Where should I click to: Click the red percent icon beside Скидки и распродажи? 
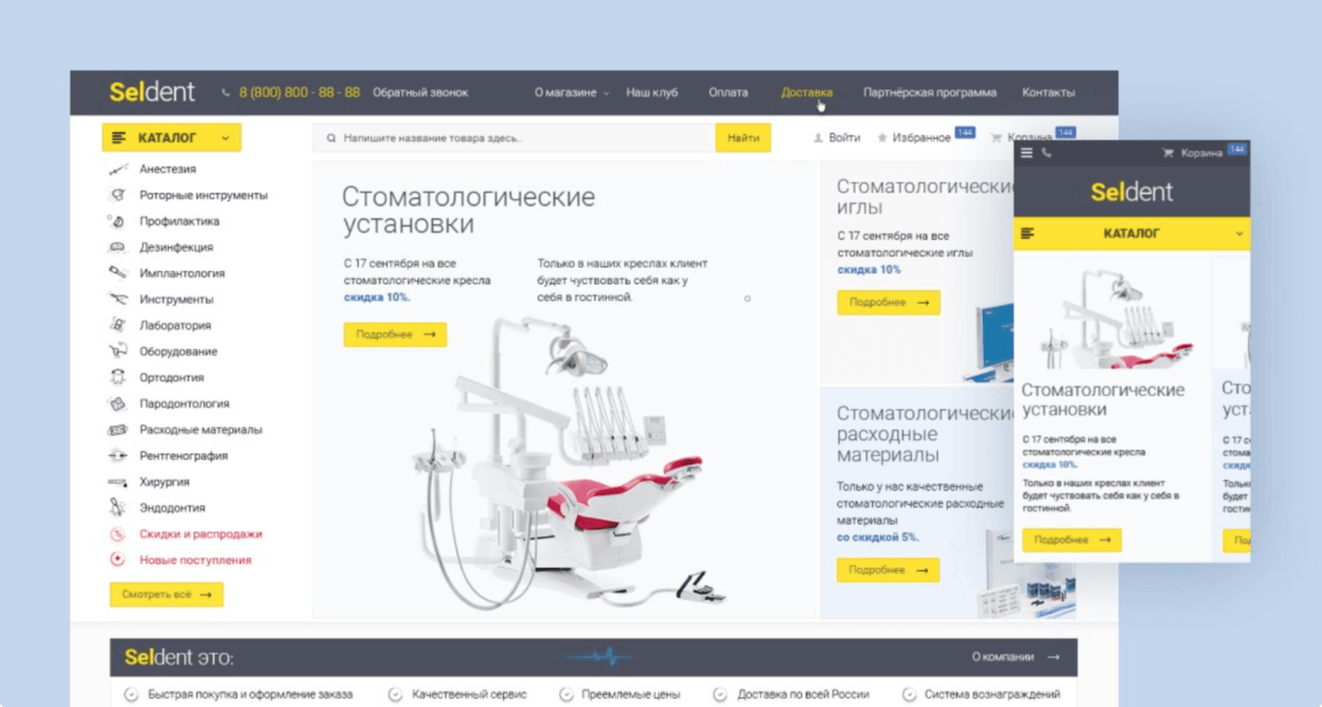(x=117, y=534)
